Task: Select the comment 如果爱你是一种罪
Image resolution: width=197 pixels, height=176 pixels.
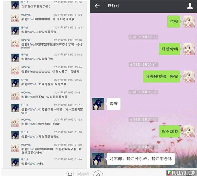Action: point(52,111)
